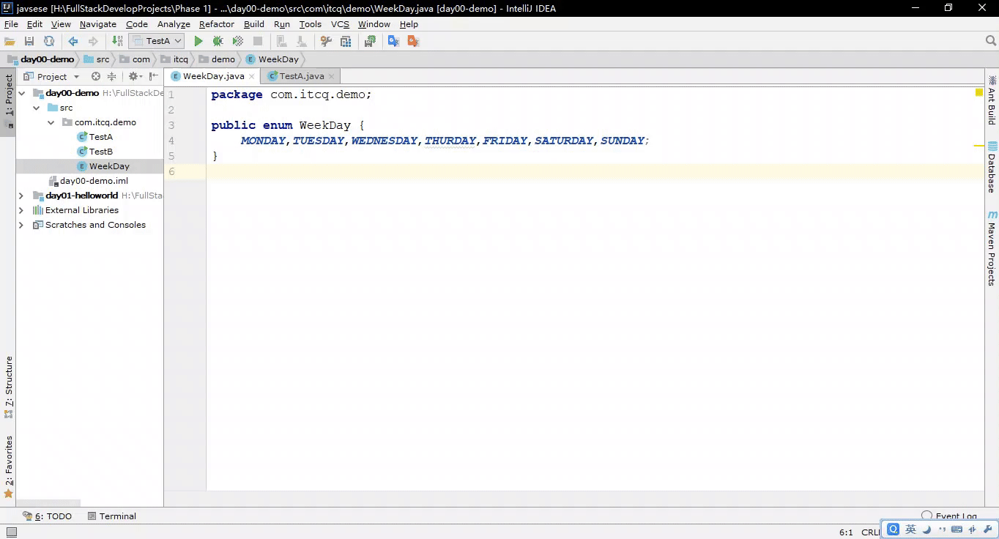Open the VCS menu
This screenshot has height=539, width=999.
(x=340, y=24)
